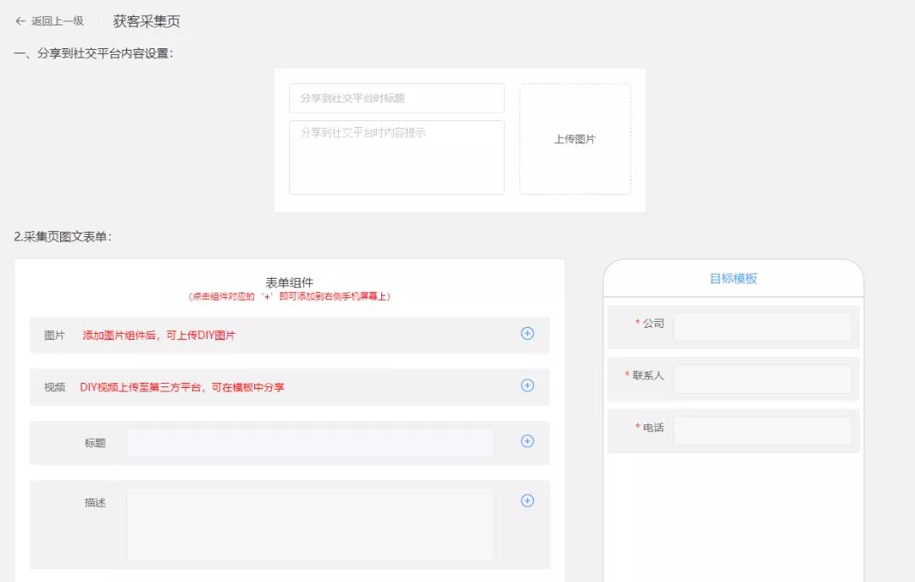Add the 描述 component with its plus icon

tap(527, 501)
